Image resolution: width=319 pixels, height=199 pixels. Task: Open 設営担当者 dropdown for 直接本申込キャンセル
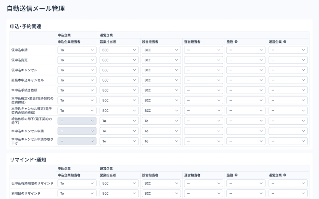(x=161, y=80)
